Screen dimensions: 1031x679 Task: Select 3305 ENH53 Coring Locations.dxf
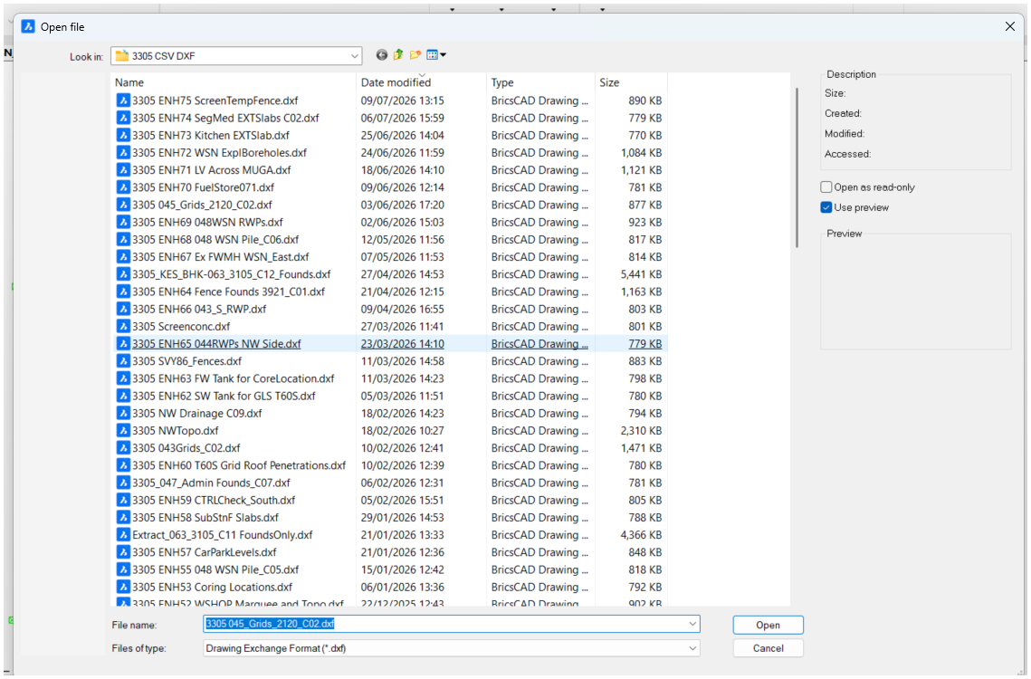pyautogui.click(x=212, y=587)
